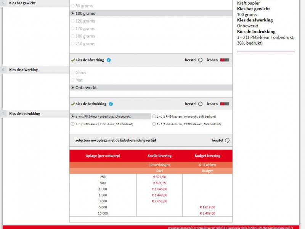Toggle iconen view in the afwerking header
The image size is (305, 229).
pyautogui.click(x=225, y=60)
